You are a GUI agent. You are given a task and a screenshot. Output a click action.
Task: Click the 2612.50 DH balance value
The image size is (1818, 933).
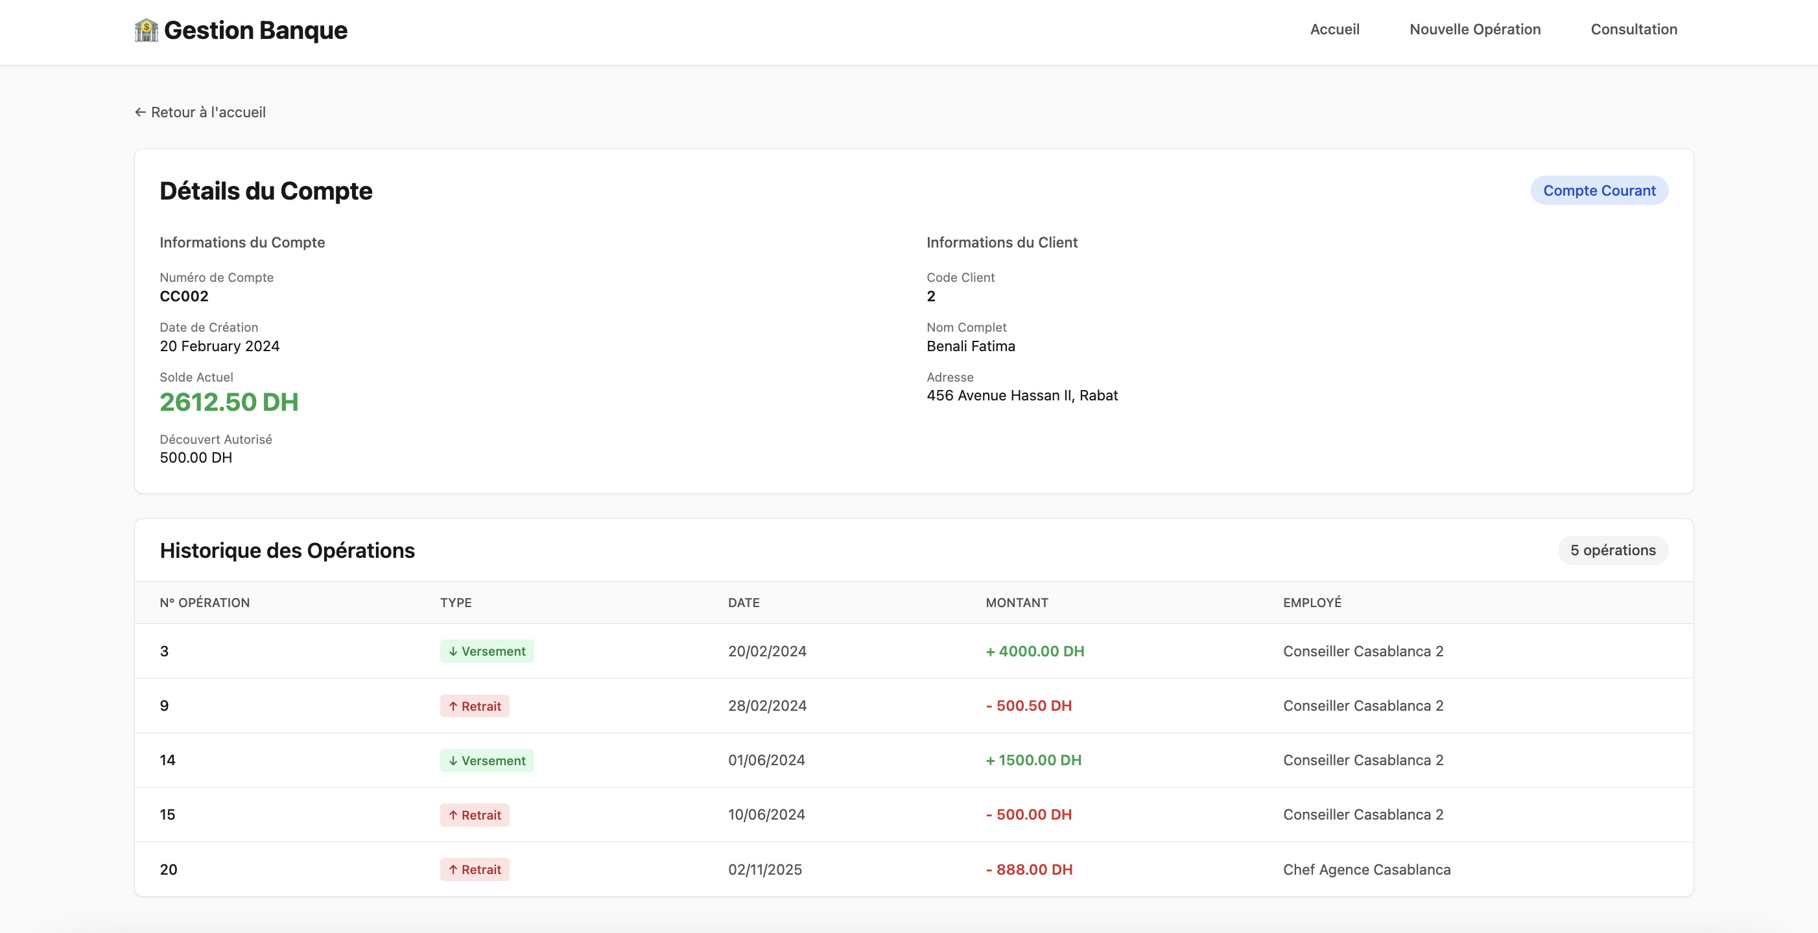click(229, 402)
